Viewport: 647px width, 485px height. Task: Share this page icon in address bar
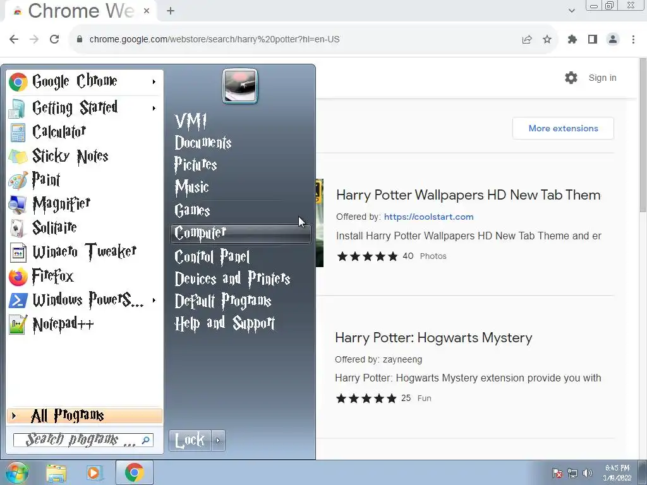527,40
